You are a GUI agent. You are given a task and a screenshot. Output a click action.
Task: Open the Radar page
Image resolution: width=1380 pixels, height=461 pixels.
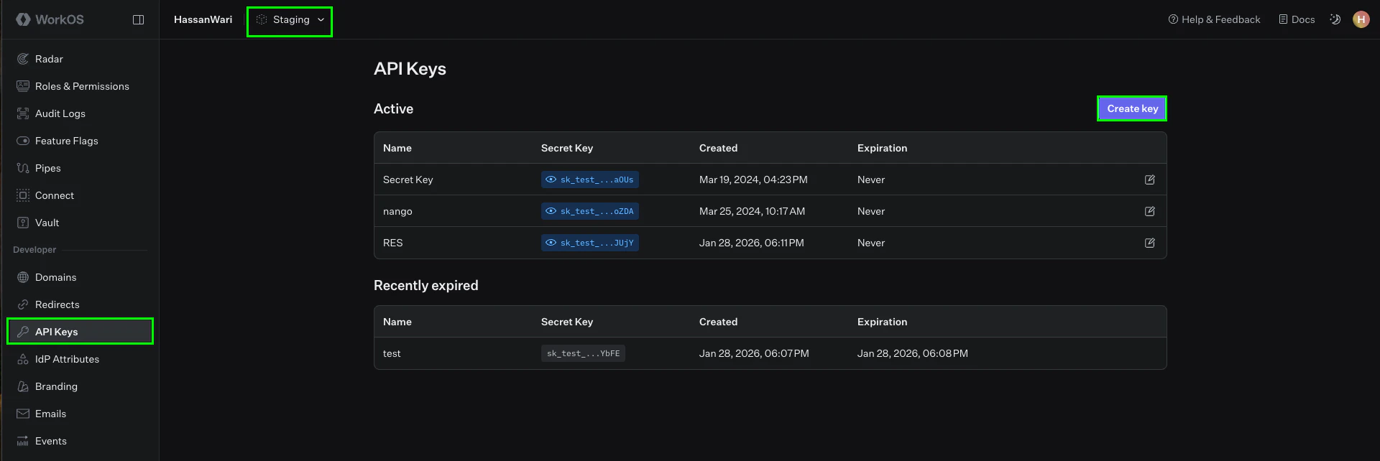(x=49, y=59)
